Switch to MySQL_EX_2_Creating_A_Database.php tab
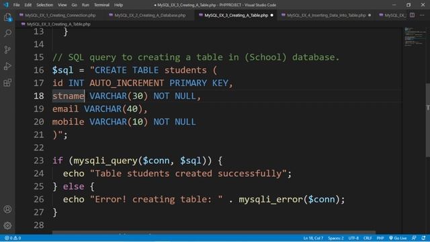This screenshot has height=242, width=430. [150, 15]
